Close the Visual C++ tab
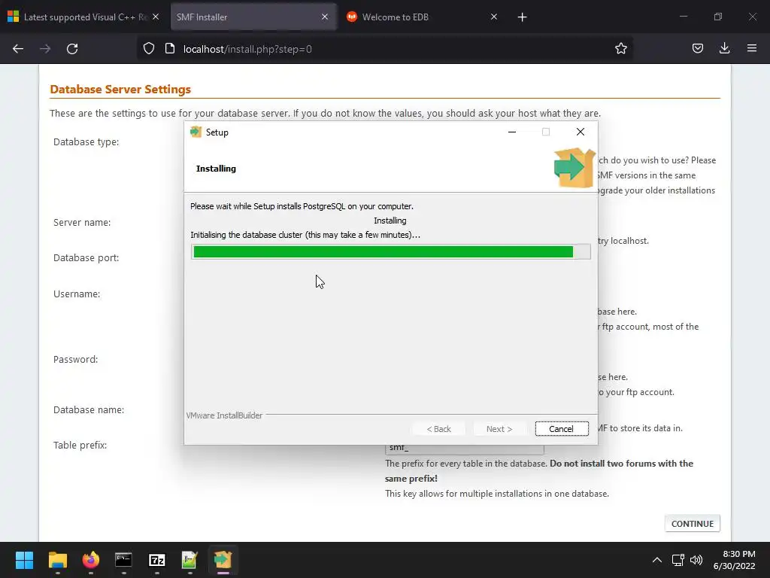Screen dimensions: 770x578 156,17
